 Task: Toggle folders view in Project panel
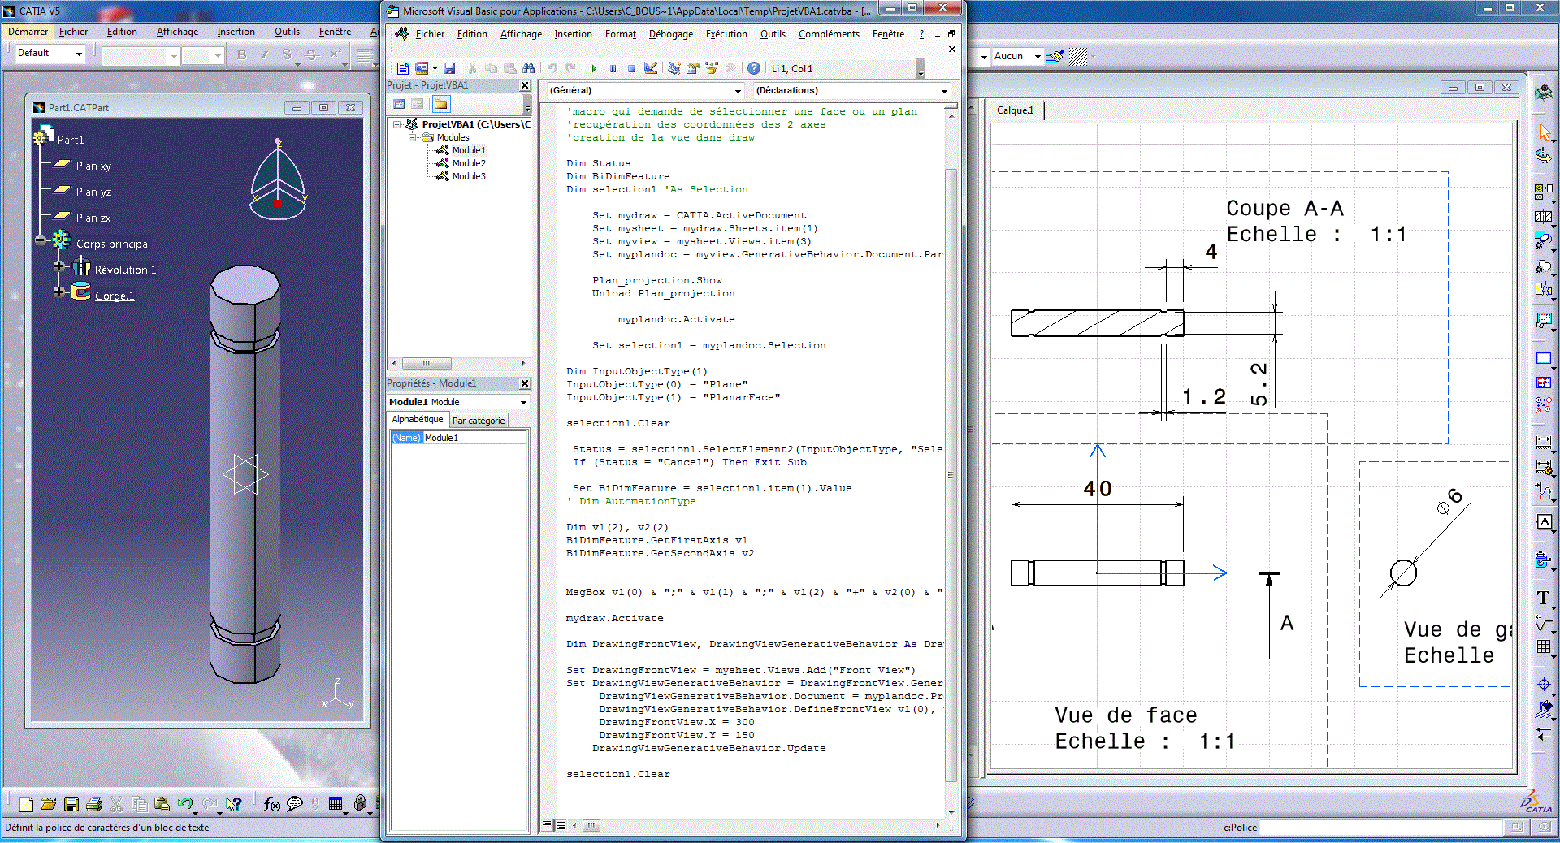pyautogui.click(x=440, y=104)
